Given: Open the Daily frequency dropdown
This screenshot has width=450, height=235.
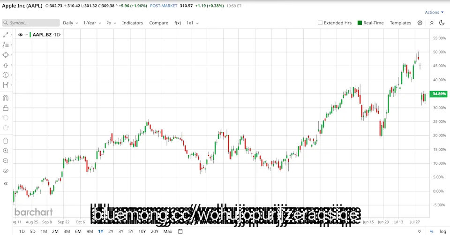Looking at the screenshot, I should tap(71, 23).
